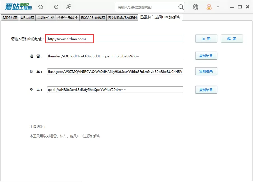
Task: Click the 爱站SEO工具包 logo
Action: click(19, 7)
